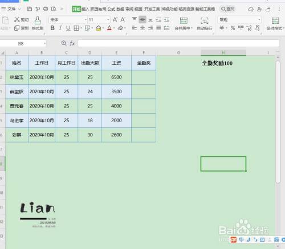Image resolution: width=285 pixels, height=249 pixels.
Task: Switch to the 插入 tab
Action: coord(85,9)
